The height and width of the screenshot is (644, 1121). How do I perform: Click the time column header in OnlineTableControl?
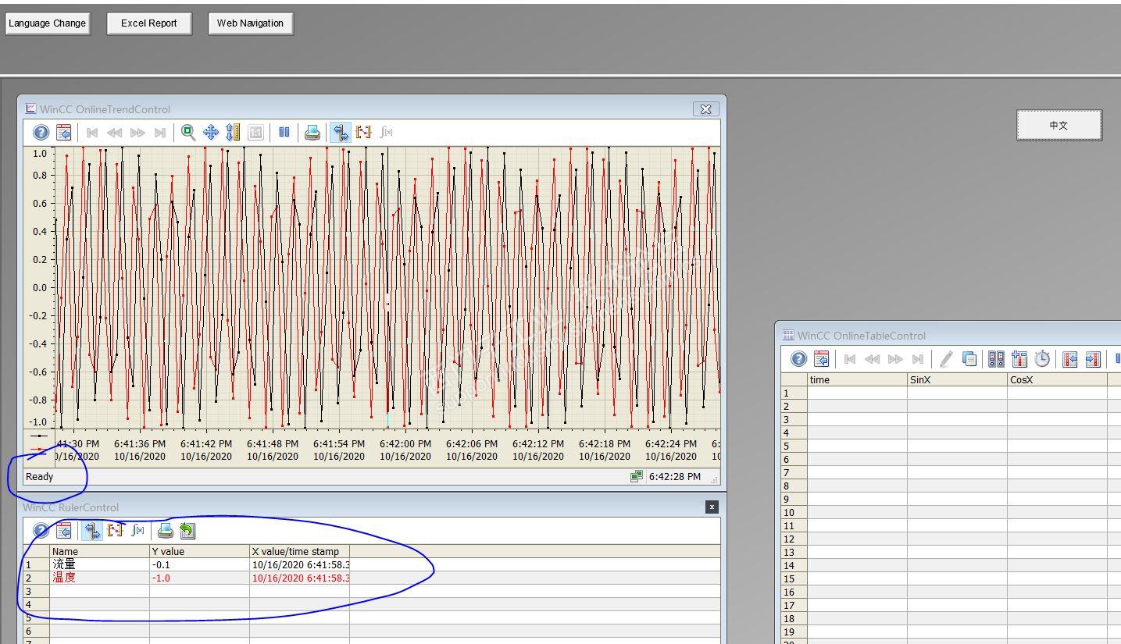pos(858,380)
